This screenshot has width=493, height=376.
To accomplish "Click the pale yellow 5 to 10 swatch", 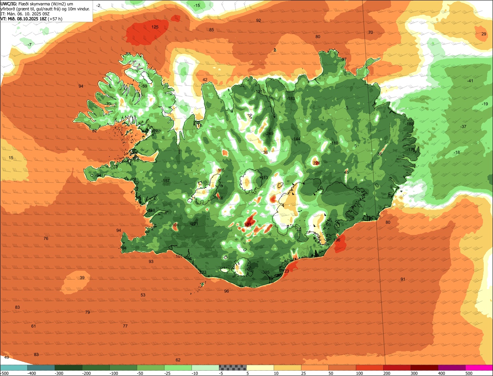I will [260, 368].
